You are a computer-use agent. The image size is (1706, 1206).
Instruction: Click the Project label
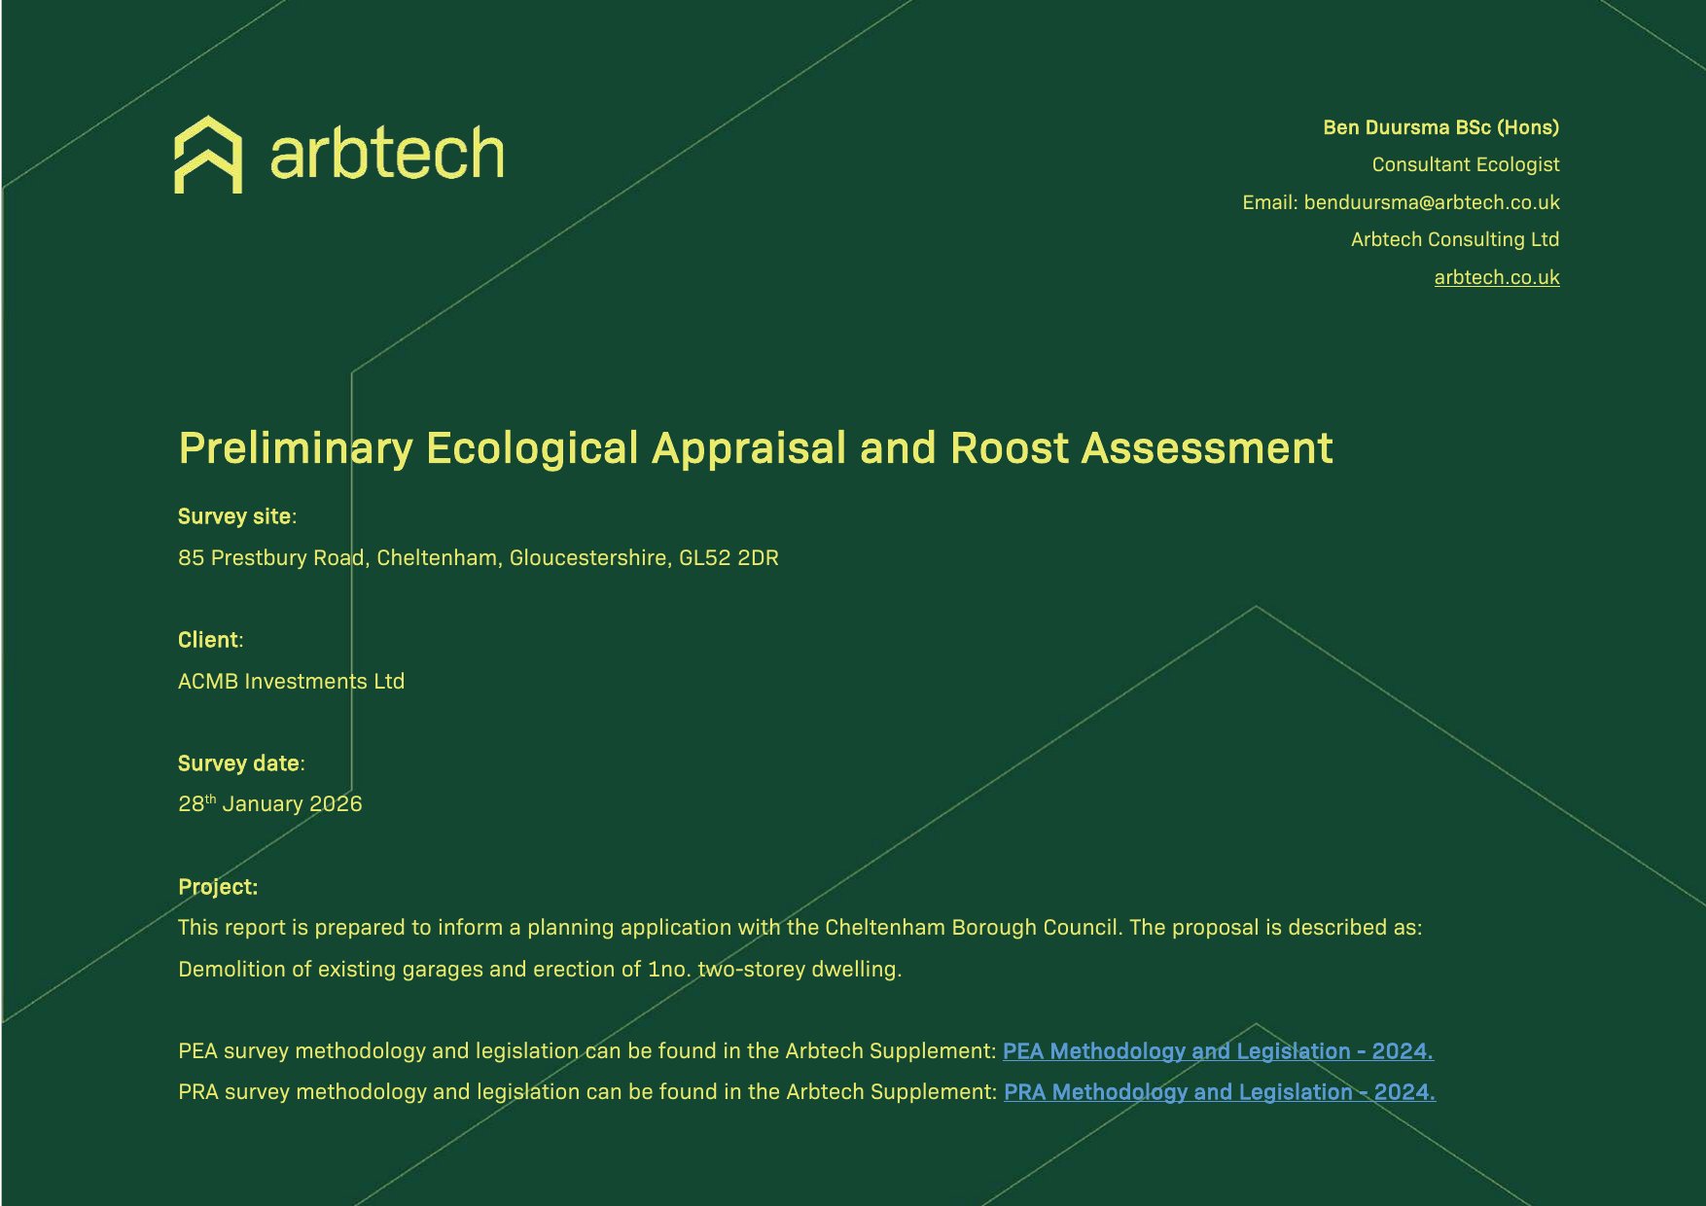pos(218,887)
